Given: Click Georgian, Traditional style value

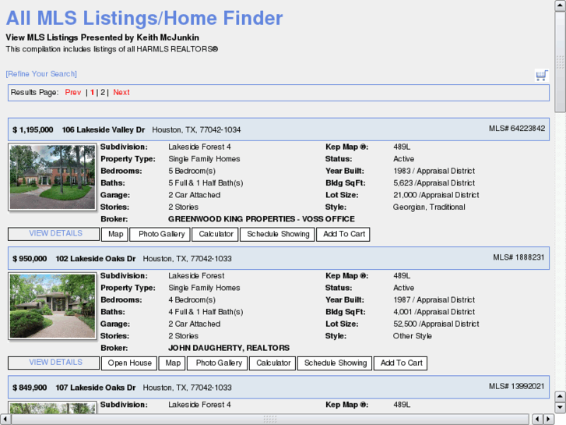Looking at the screenshot, I should click(x=429, y=207).
